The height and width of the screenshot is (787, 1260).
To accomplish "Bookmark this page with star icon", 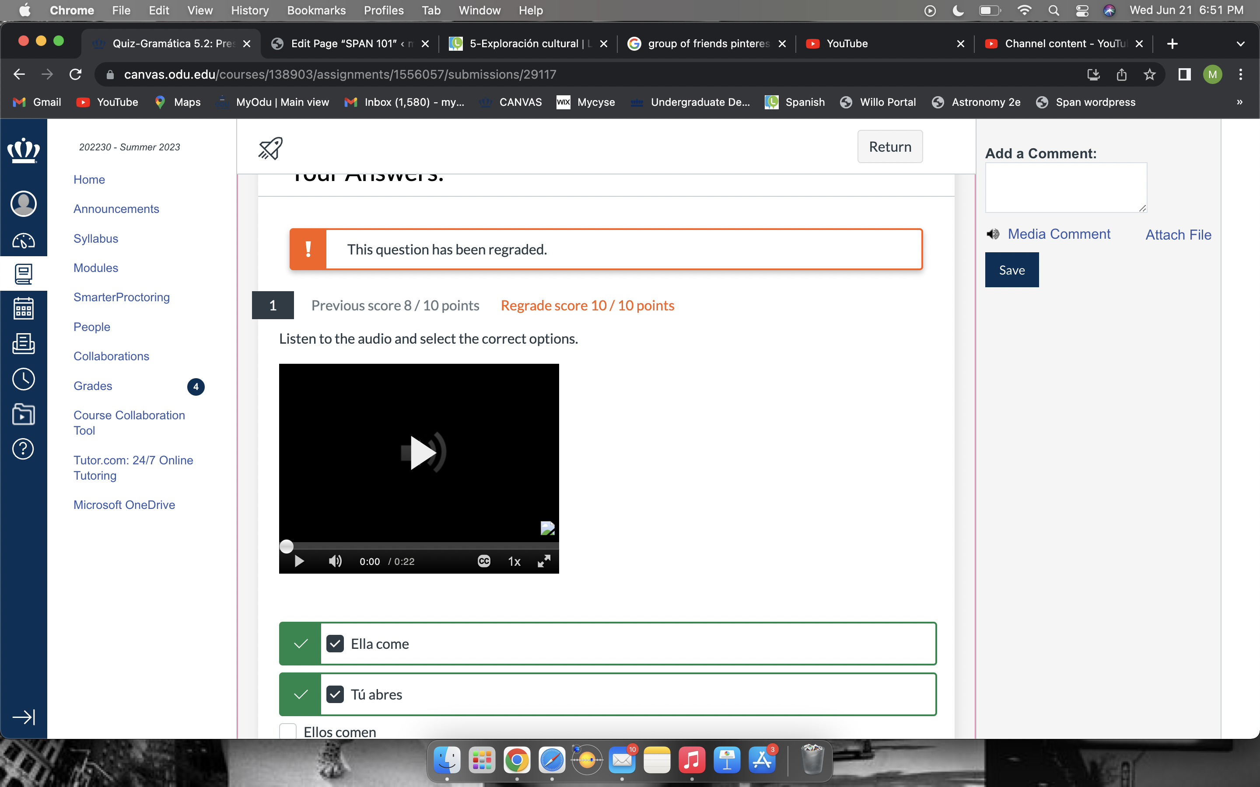I will (x=1150, y=74).
